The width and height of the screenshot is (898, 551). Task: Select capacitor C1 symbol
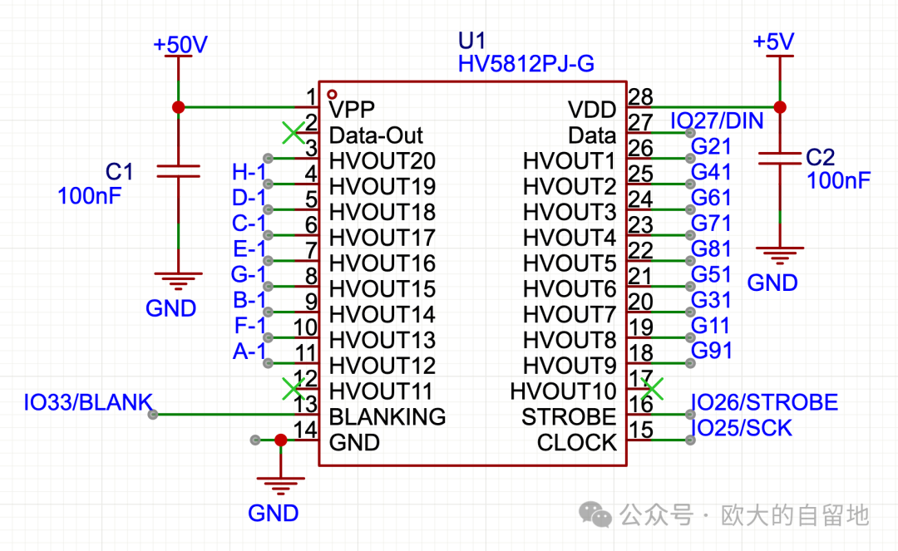[178, 171]
